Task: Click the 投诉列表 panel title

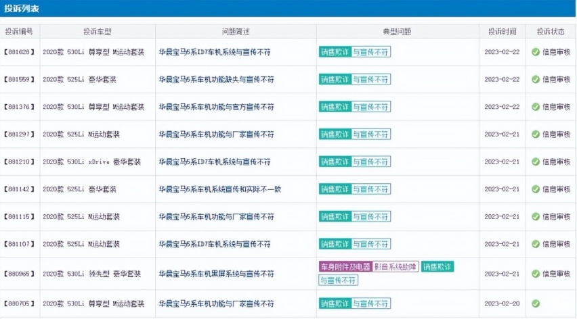Action: (22, 8)
